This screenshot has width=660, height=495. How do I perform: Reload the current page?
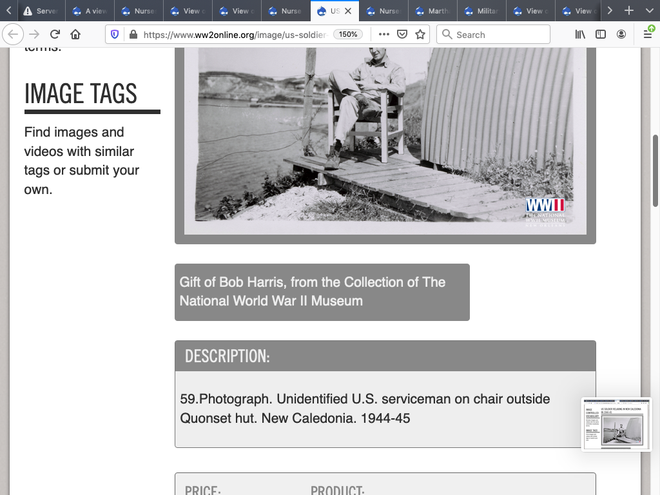[x=55, y=35]
